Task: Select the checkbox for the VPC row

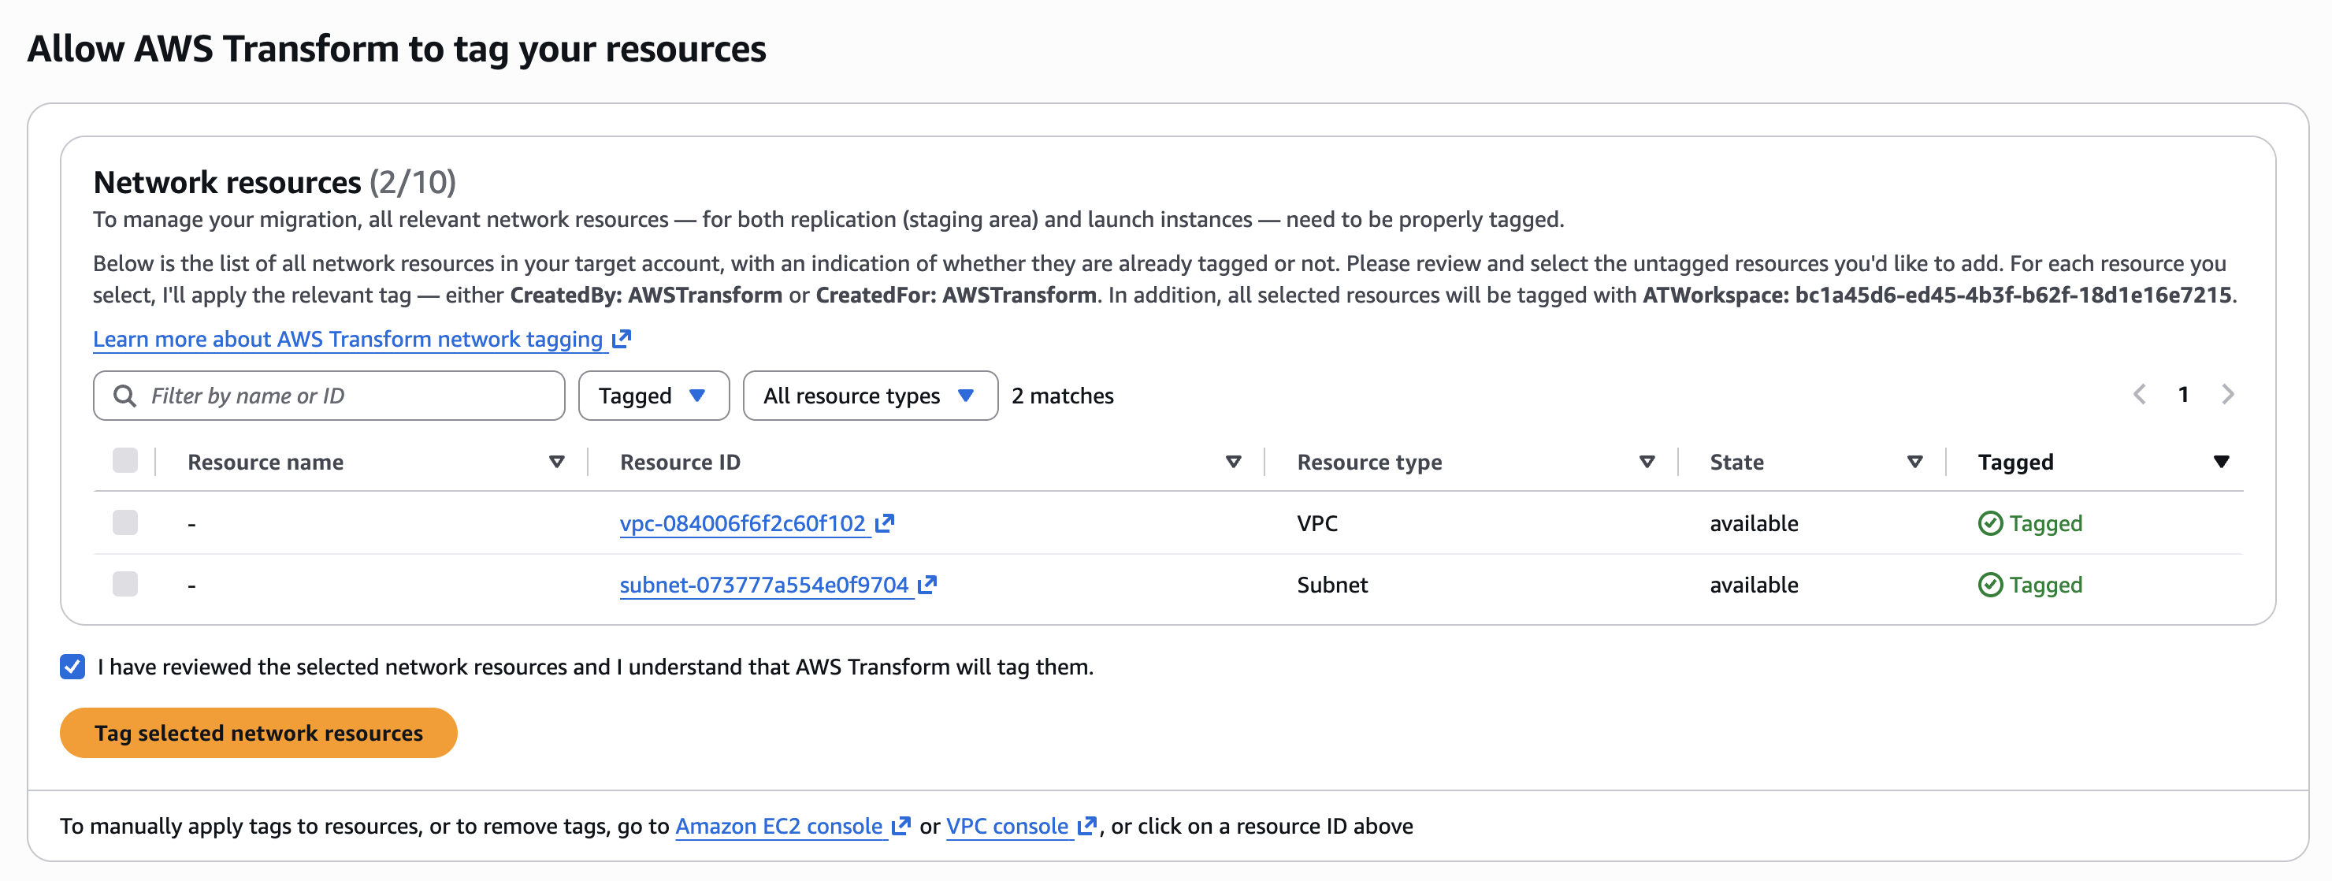Action: 125,522
